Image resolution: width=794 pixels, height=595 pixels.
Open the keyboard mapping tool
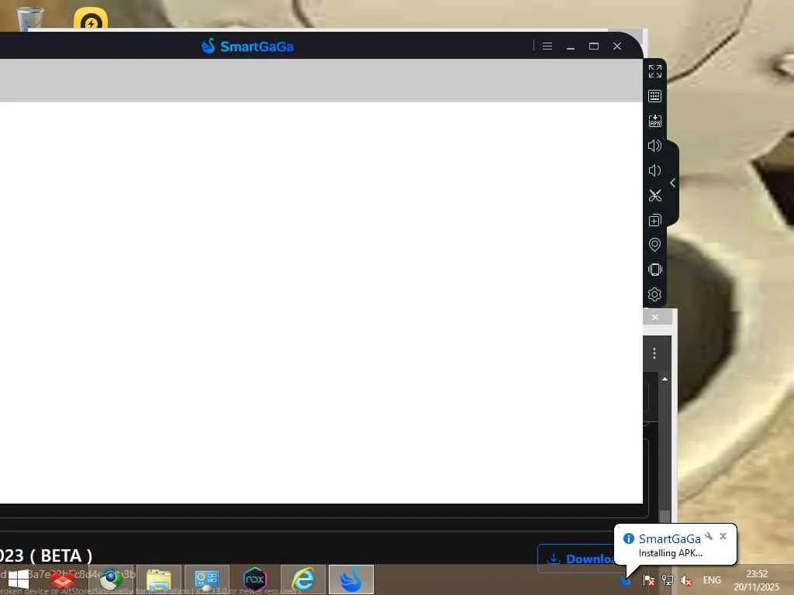point(654,96)
